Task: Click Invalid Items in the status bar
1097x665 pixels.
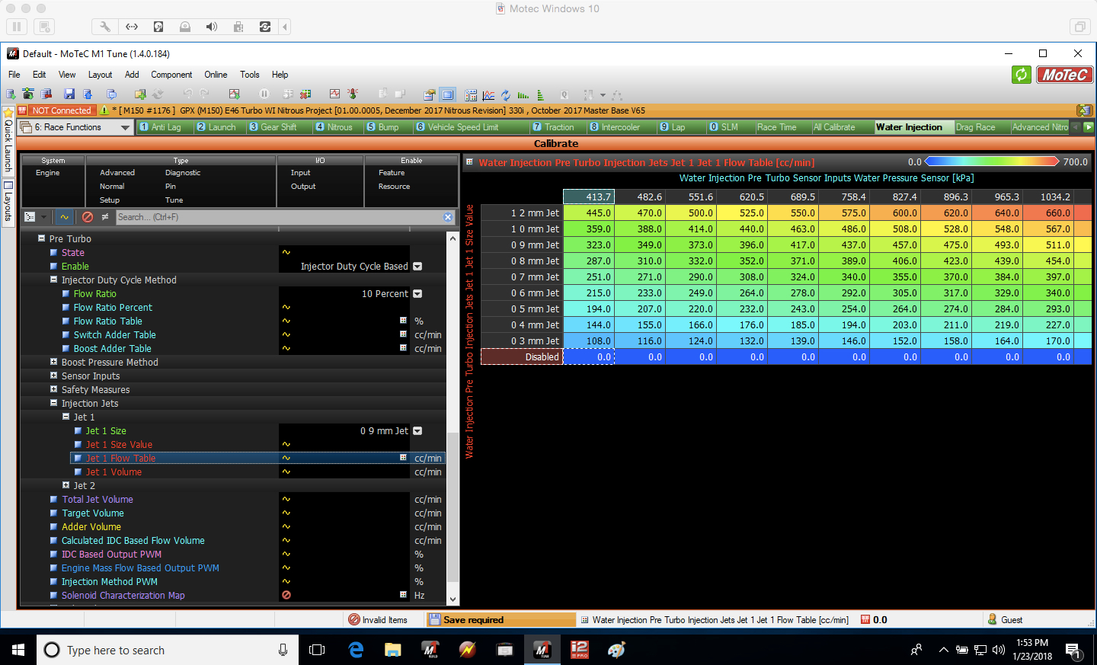Action: [x=378, y=620]
